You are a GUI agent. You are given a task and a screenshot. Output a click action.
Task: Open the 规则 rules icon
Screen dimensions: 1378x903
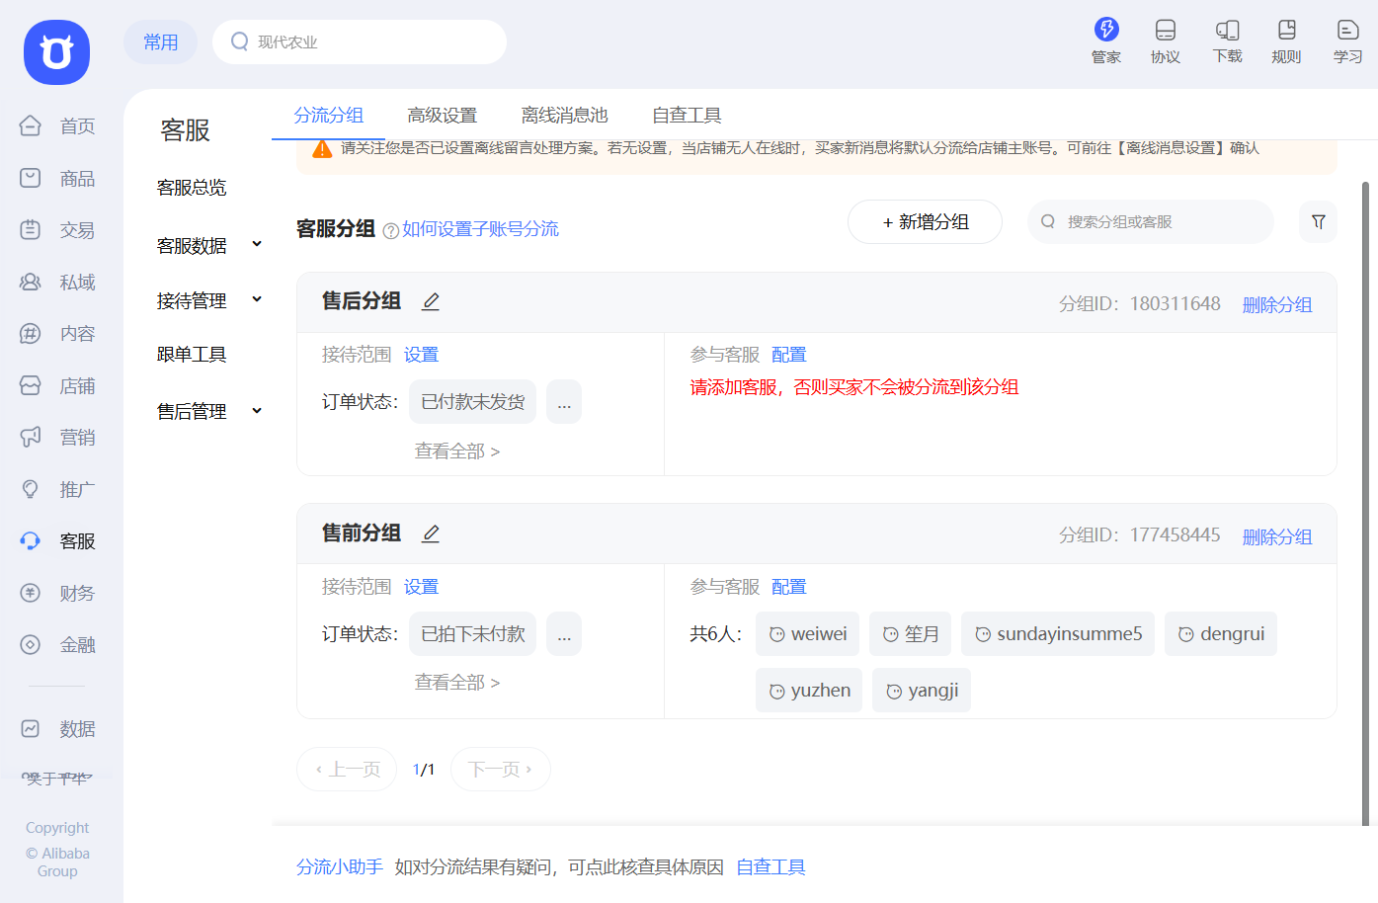pyautogui.click(x=1286, y=41)
